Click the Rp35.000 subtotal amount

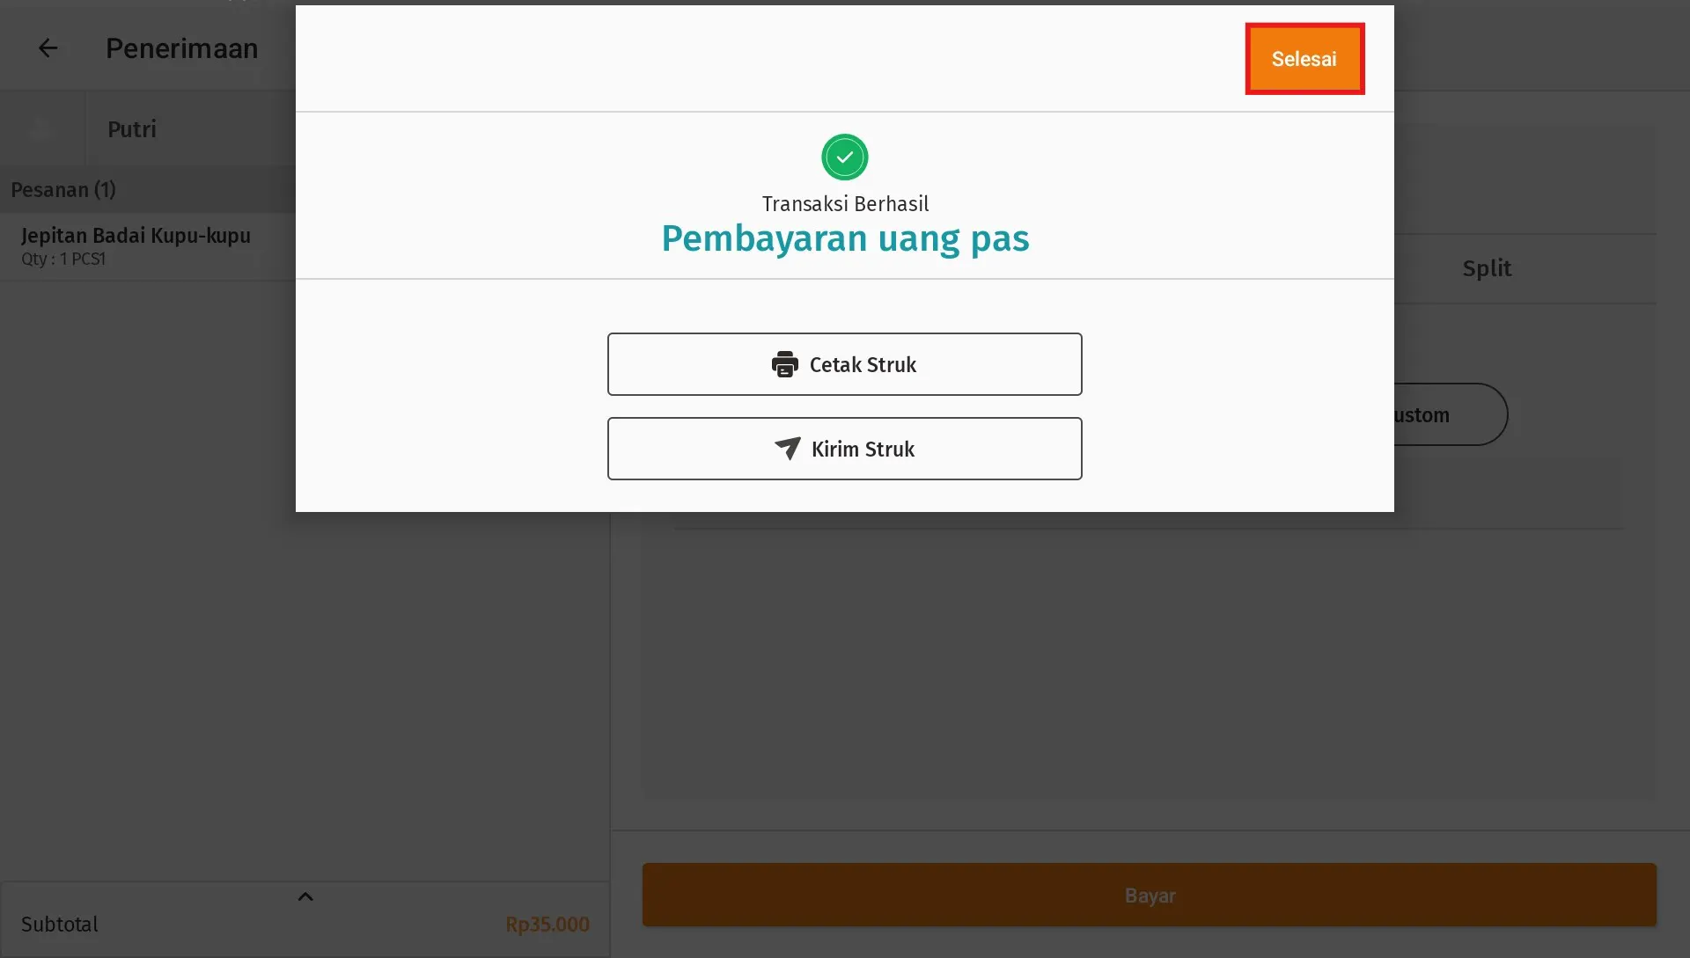(x=547, y=924)
